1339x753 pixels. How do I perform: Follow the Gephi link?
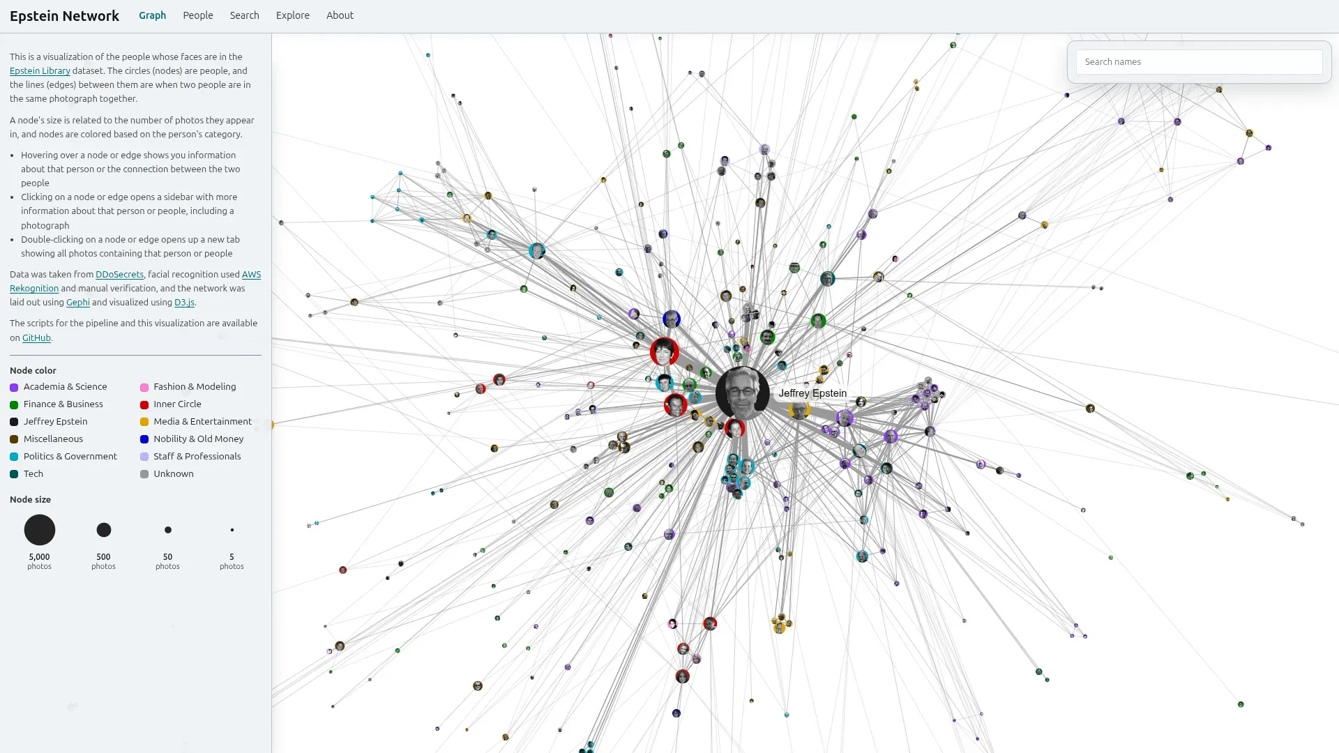point(78,303)
